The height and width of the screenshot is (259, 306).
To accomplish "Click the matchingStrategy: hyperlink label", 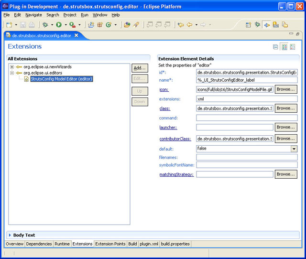I will point(176,174).
